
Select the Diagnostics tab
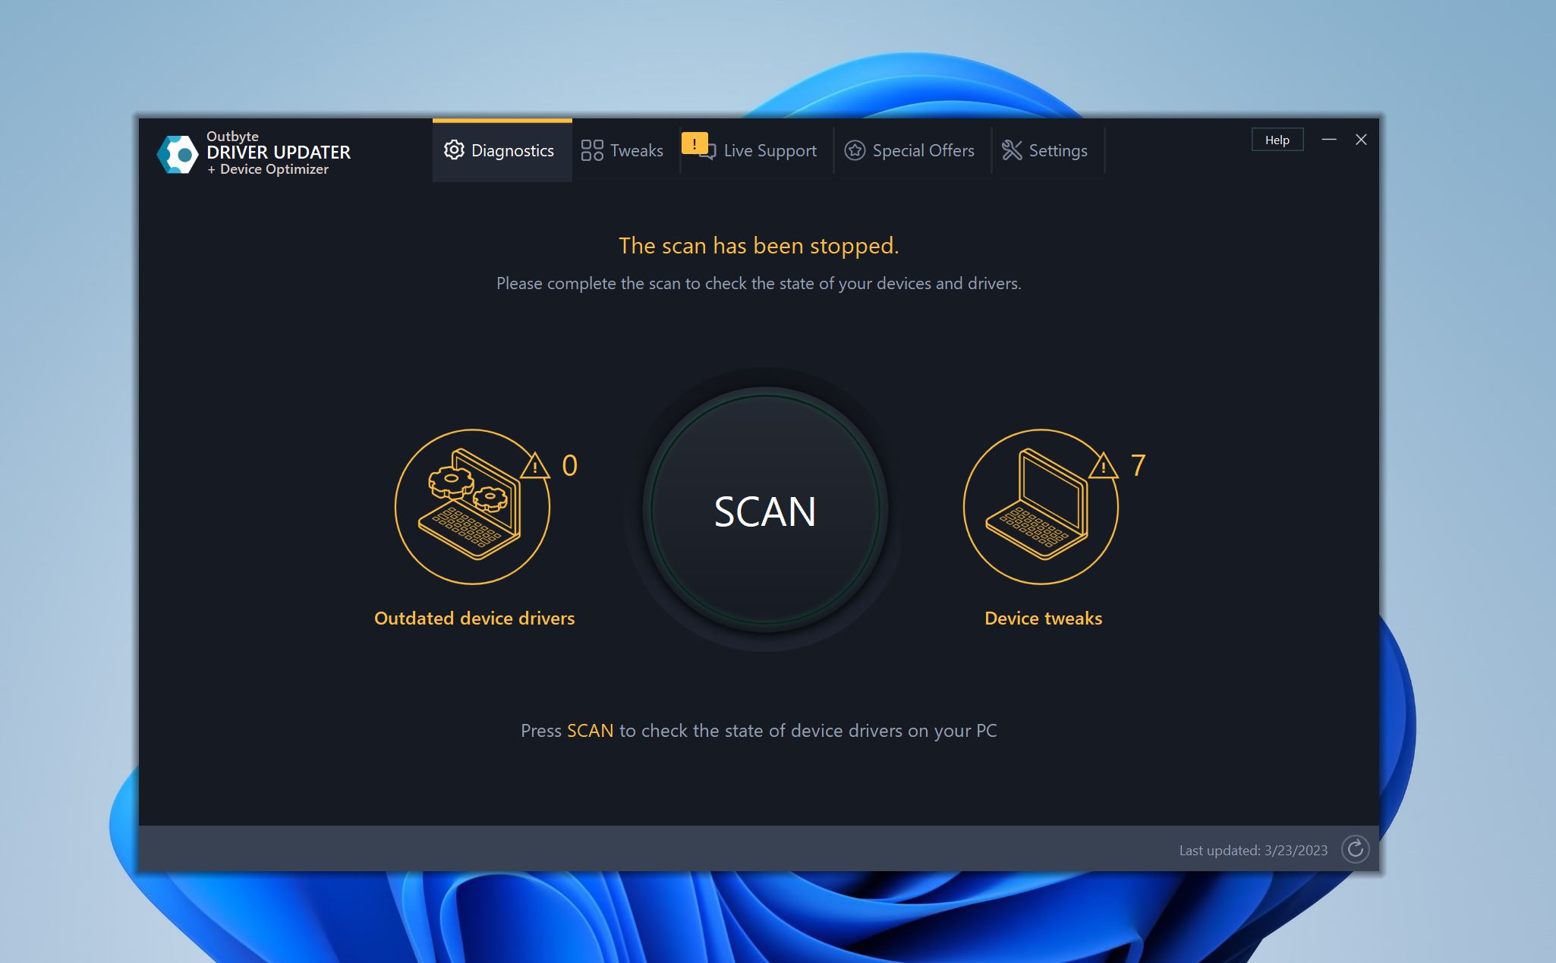pos(499,149)
